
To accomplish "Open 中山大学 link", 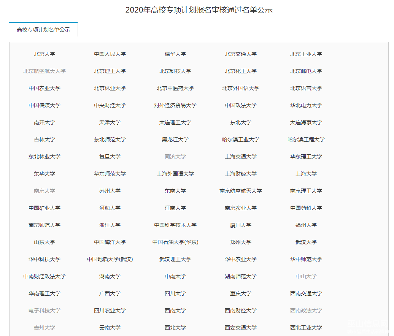I will click(306, 276).
